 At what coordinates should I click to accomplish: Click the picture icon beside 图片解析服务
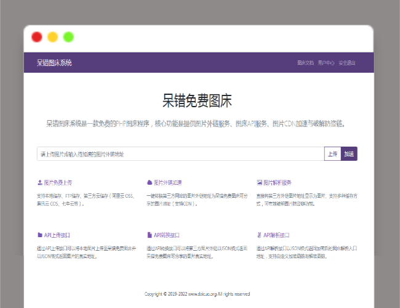(x=259, y=182)
